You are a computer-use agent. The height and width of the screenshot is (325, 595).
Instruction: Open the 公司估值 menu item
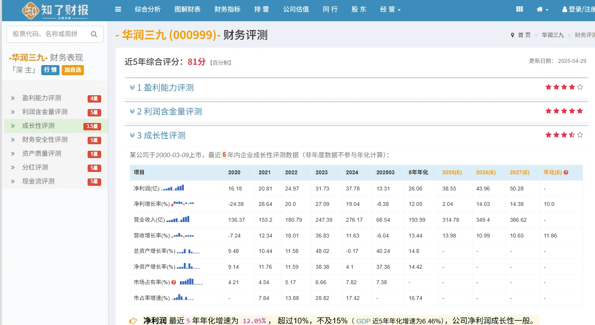296,9
